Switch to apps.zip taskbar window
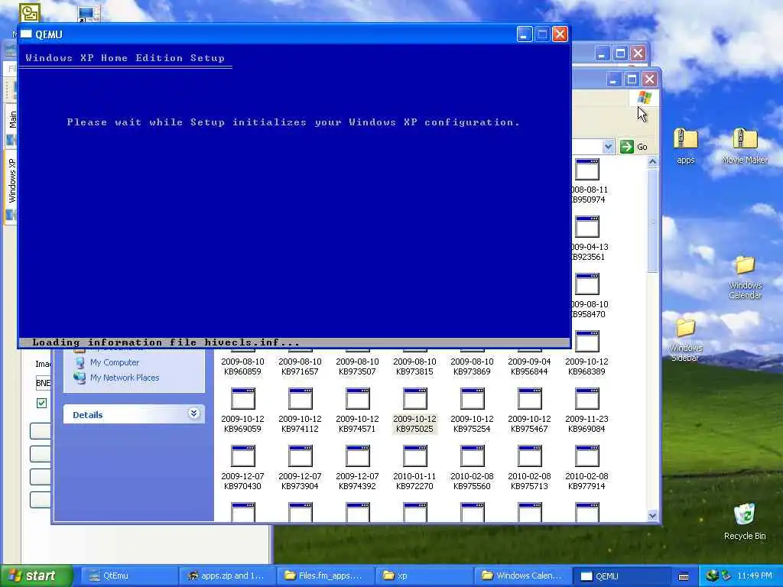Viewport: 783px width, 587px height. tap(227, 576)
